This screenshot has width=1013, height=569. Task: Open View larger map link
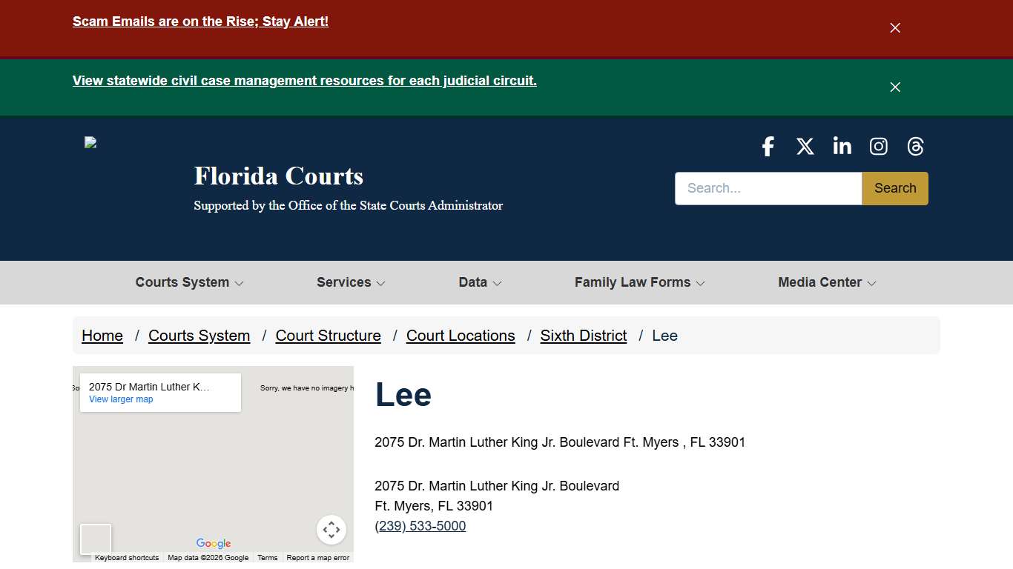pyautogui.click(x=120, y=399)
